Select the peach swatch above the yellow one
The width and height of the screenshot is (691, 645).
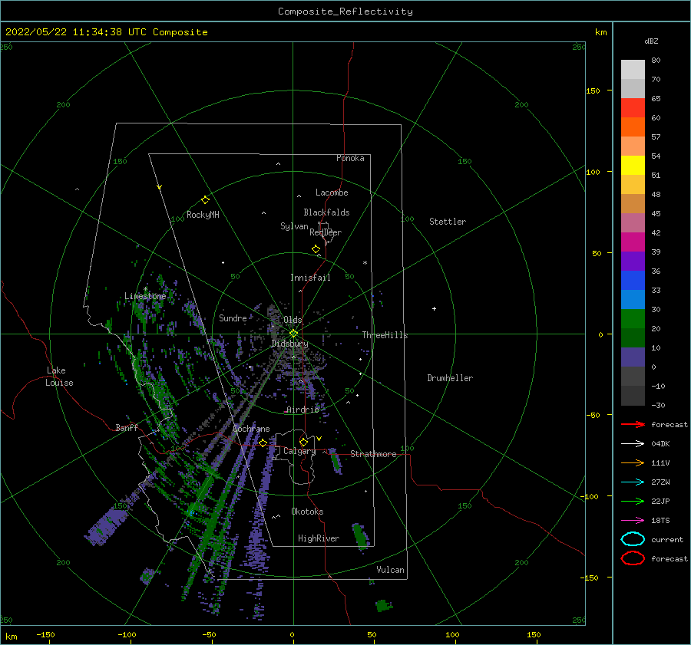633,146
